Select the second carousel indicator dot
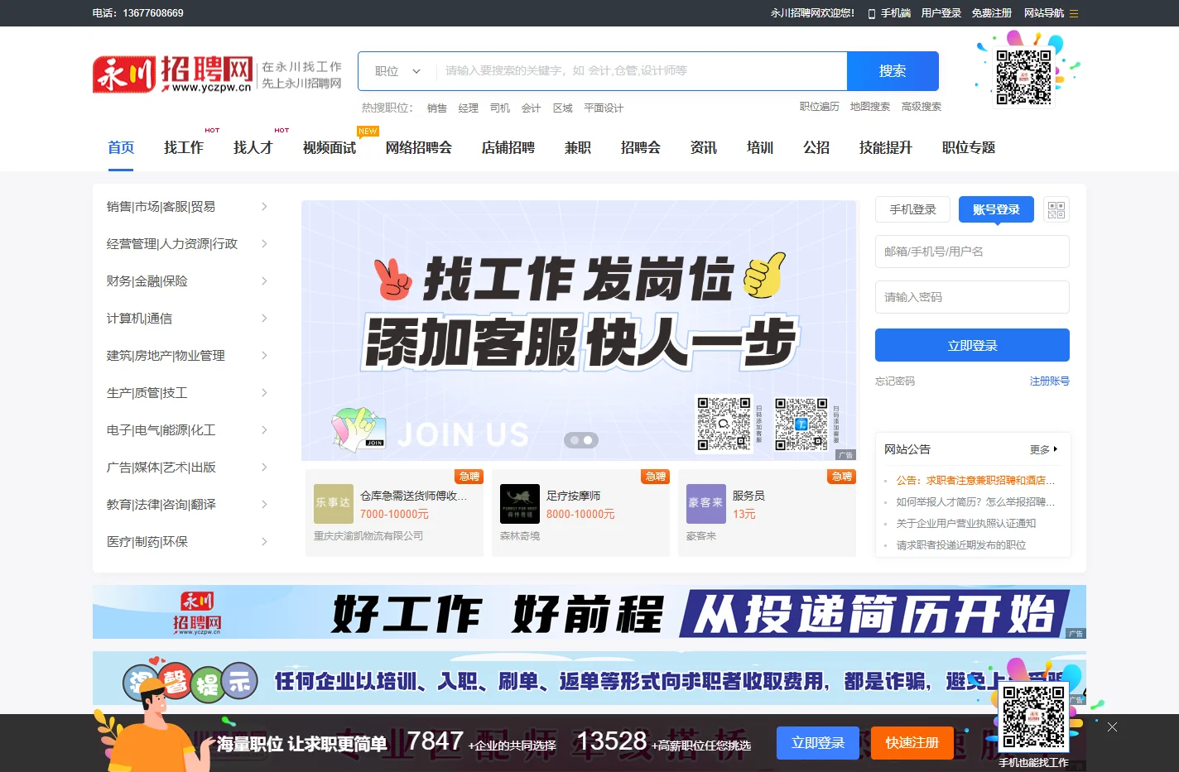The height and width of the screenshot is (772, 1179). [x=588, y=440]
